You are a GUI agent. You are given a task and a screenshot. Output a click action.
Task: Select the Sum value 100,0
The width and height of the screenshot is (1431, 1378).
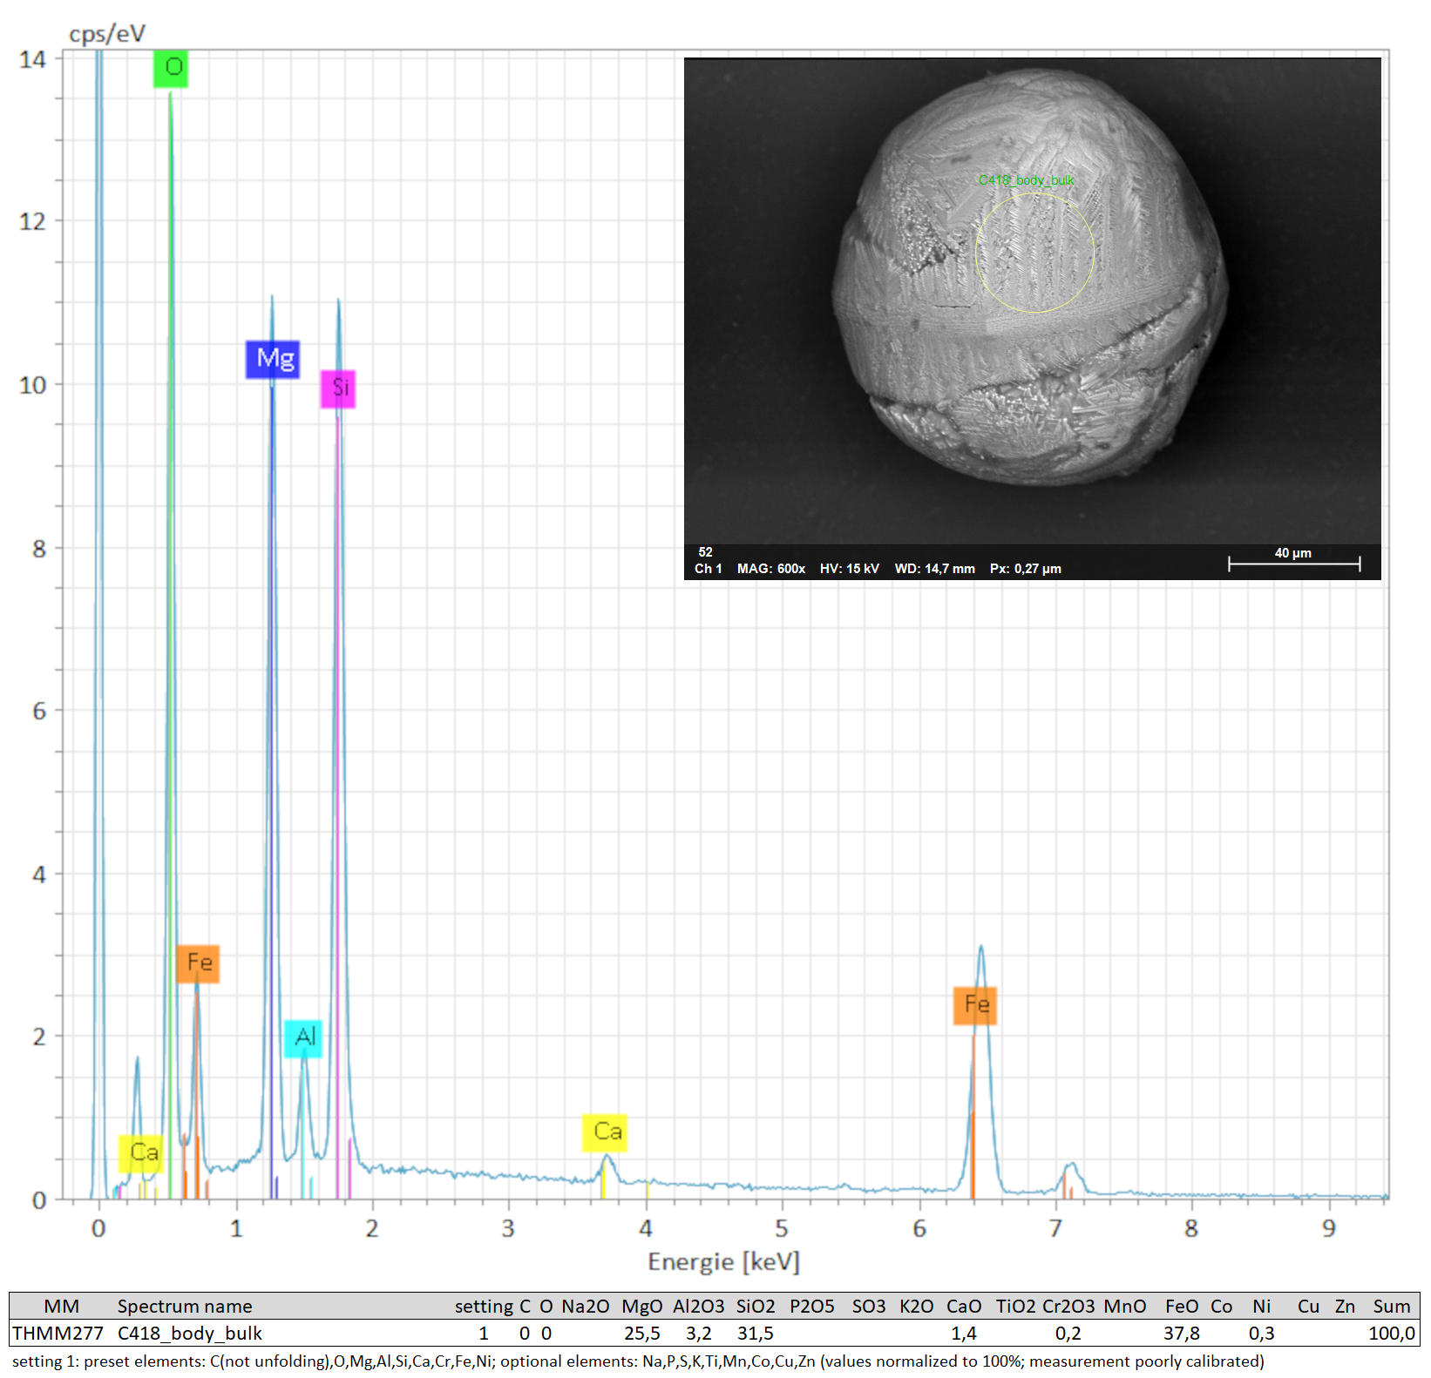[x=1391, y=1334]
